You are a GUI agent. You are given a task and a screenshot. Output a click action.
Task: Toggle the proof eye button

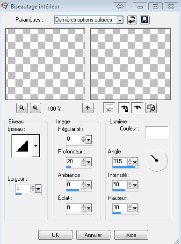[x=137, y=108]
